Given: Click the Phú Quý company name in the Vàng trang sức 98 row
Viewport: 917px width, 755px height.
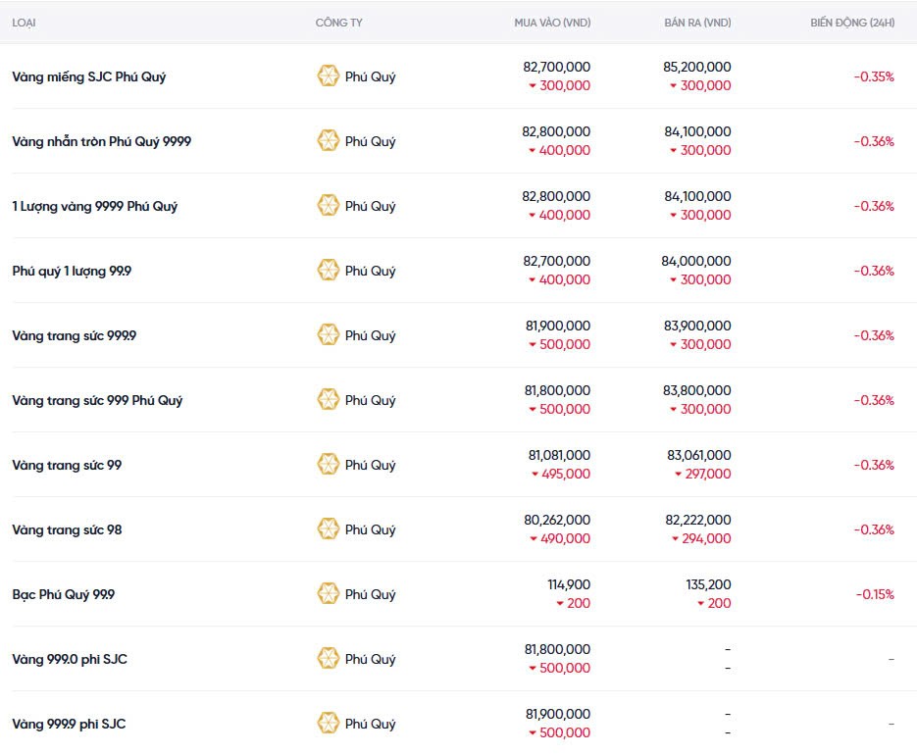Looking at the screenshot, I should pyautogui.click(x=370, y=529).
